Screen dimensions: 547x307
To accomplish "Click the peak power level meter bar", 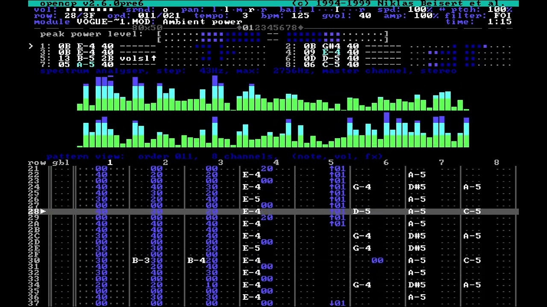I will point(273,37).
